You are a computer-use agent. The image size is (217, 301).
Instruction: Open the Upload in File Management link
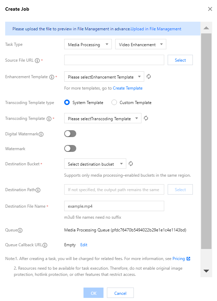click(156, 29)
